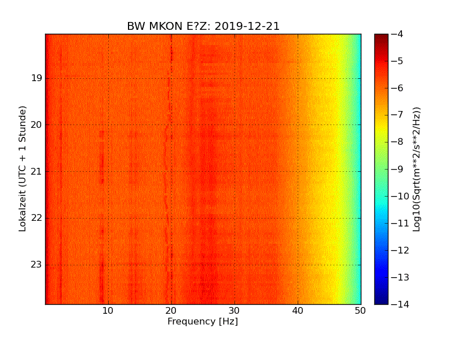451x338 pixels.
Task: Click the colorbar tick label −9
Action: 397,169
